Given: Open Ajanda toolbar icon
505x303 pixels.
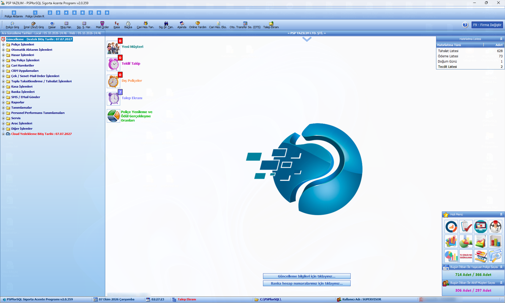Looking at the screenshot, I should (182, 25).
